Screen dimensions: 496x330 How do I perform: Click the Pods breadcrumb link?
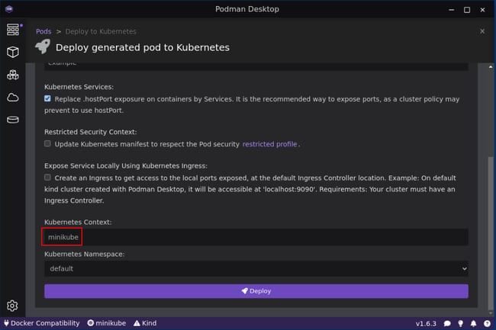(x=44, y=31)
